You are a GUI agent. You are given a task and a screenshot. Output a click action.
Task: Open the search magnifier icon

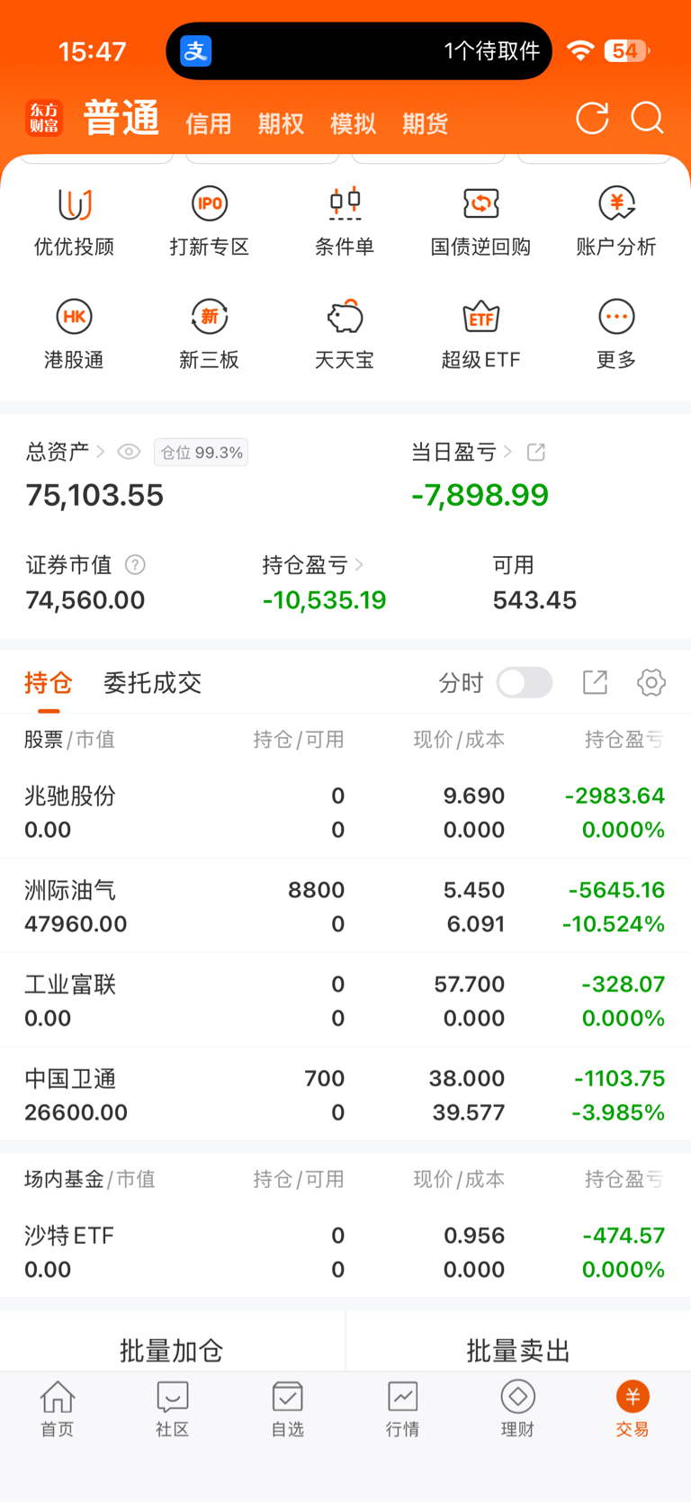click(x=647, y=118)
